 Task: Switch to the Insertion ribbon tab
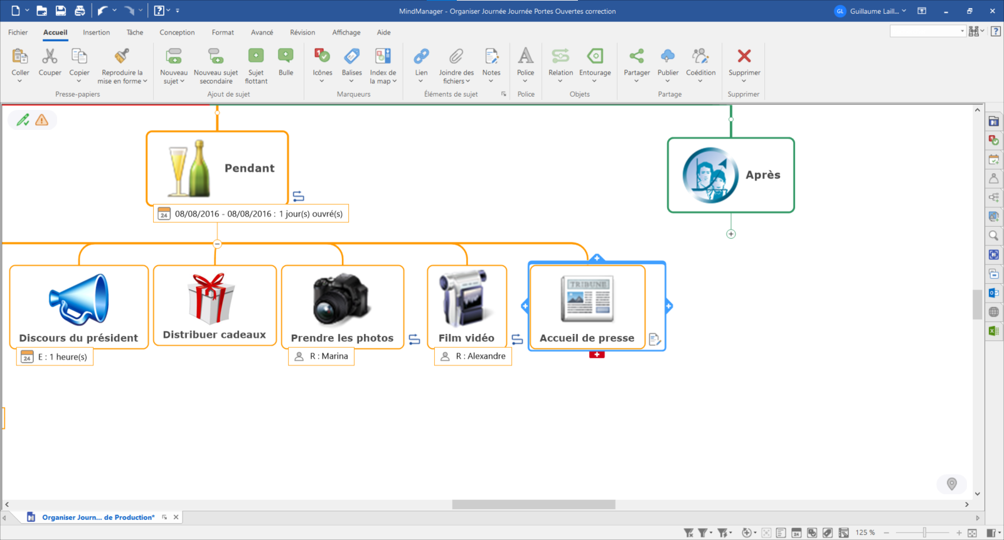click(x=96, y=33)
